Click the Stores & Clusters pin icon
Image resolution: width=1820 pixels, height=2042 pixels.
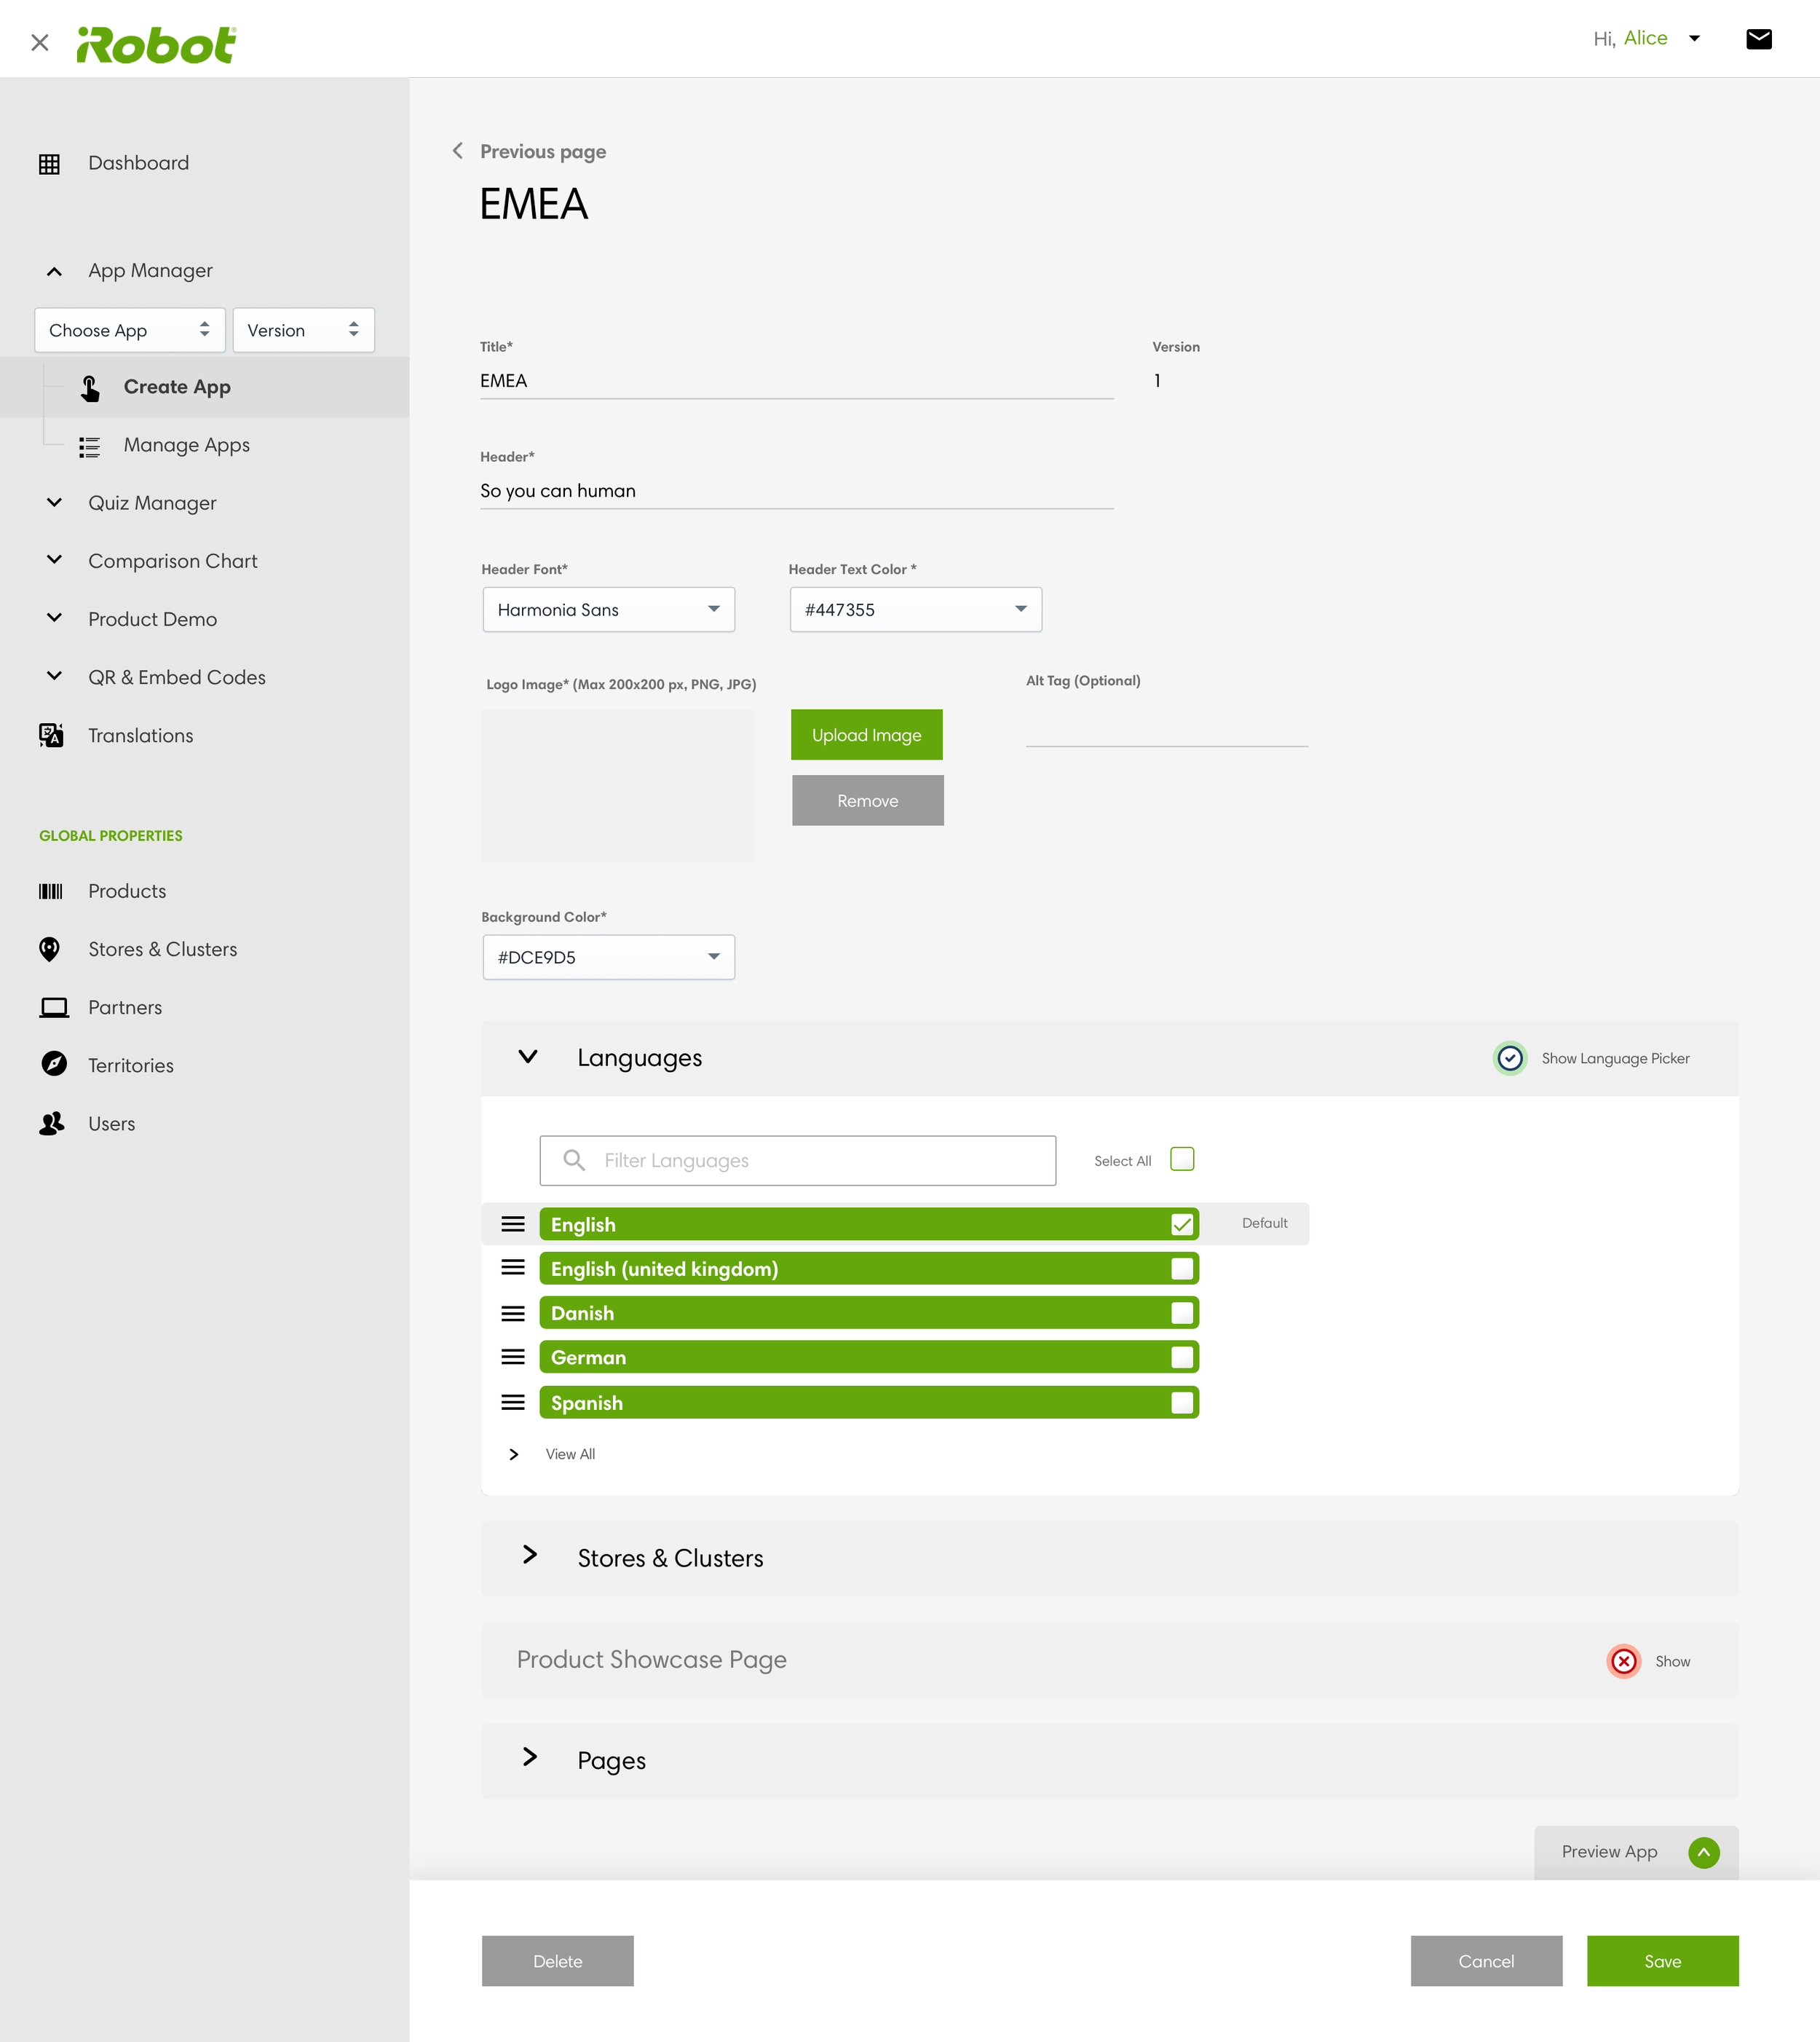(x=49, y=950)
